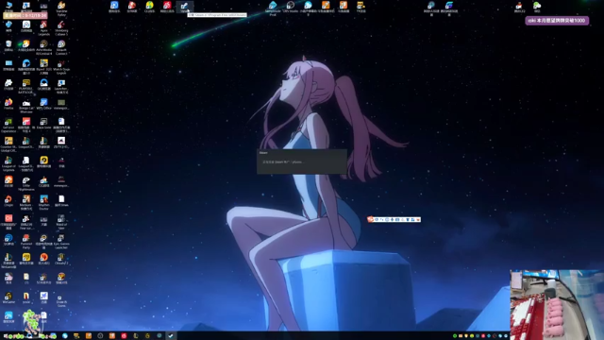This screenshot has width=604, height=340.
Task: Open the Pummel Party shortcut
Action: point(26,242)
